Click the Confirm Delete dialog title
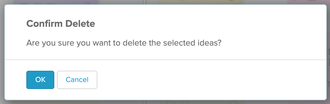The width and height of the screenshot is (330, 104). [x=61, y=24]
